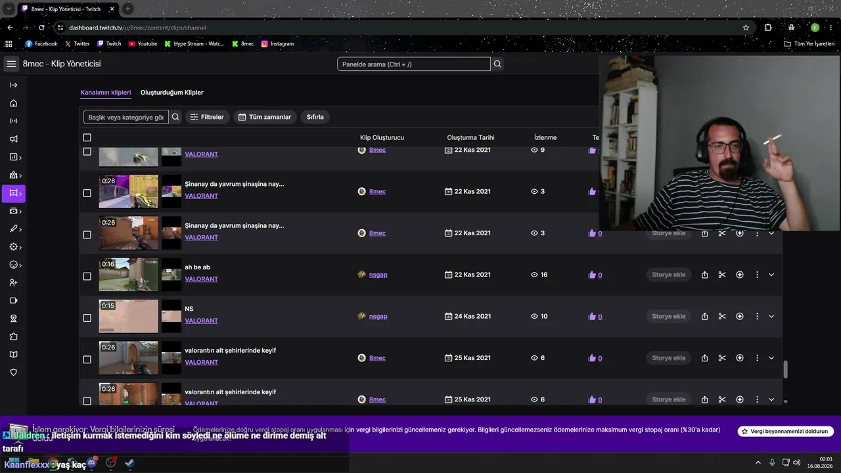Click 'Vergi beyannamenizi doldurun' button
This screenshot has width=841, height=473.
tap(786, 432)
